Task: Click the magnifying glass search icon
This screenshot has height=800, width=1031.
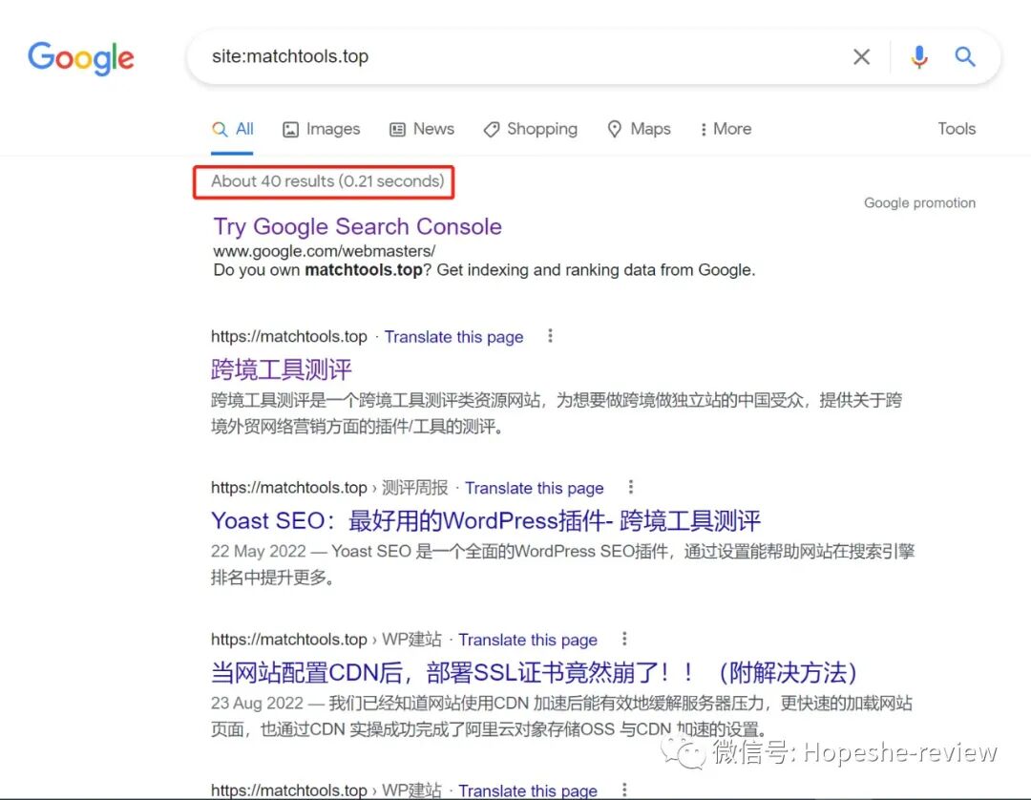Action: (964, 56)
